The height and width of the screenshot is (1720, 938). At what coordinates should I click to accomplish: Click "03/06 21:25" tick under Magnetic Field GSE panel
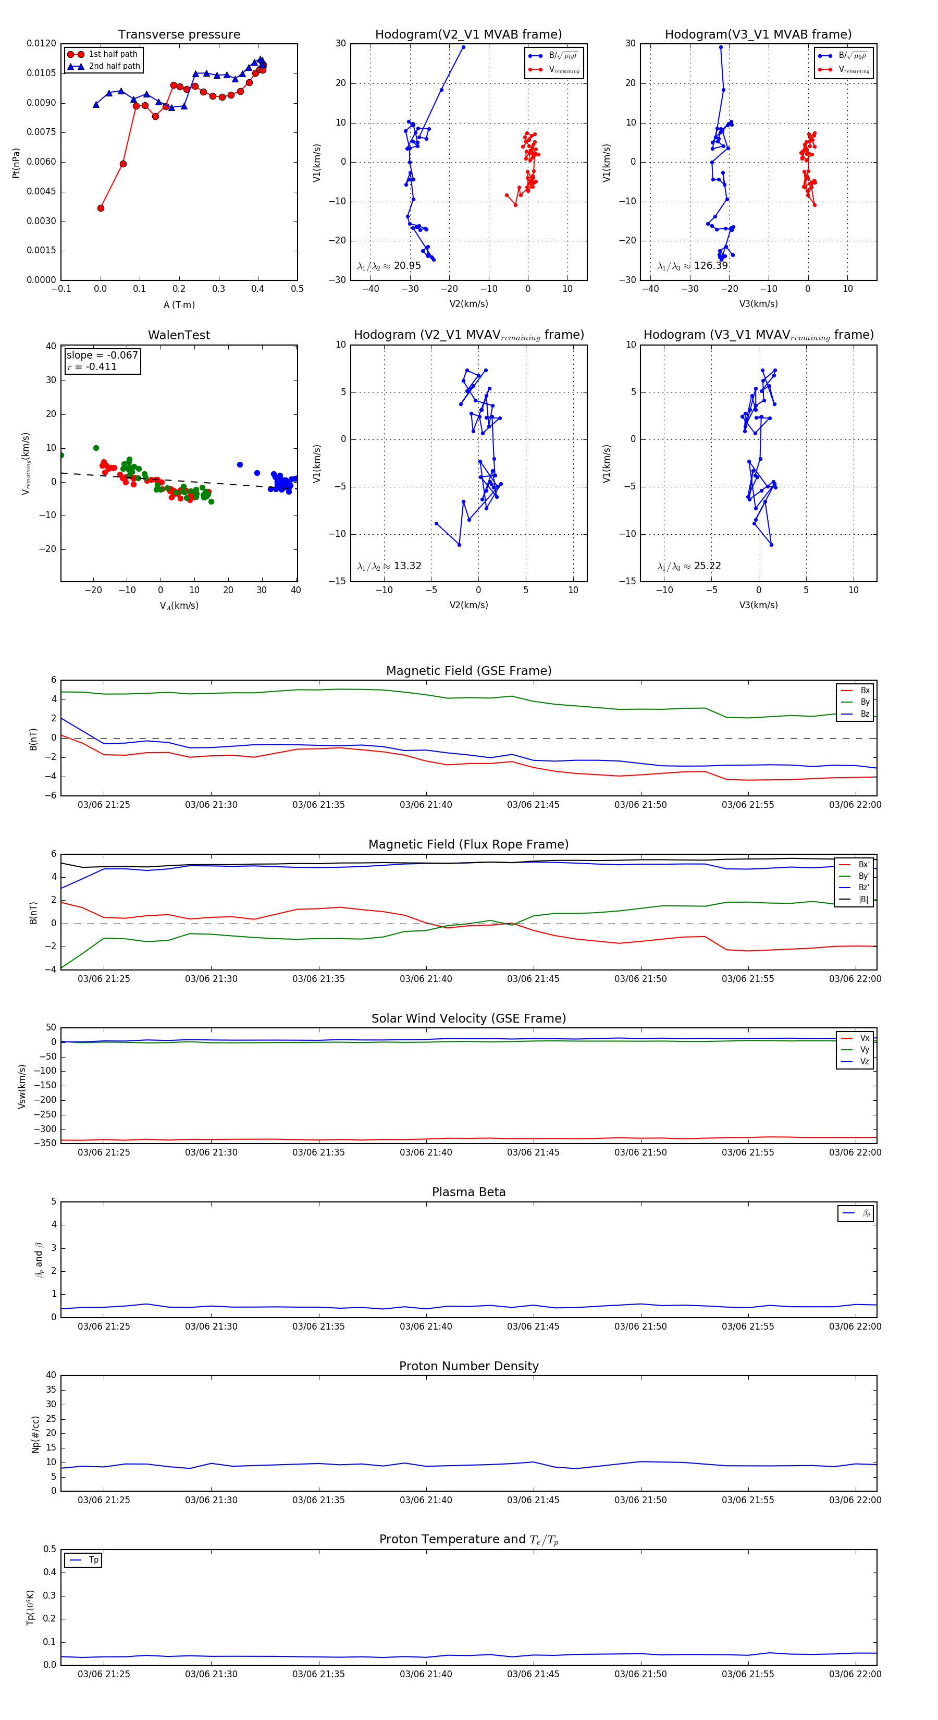coord(104,805)
